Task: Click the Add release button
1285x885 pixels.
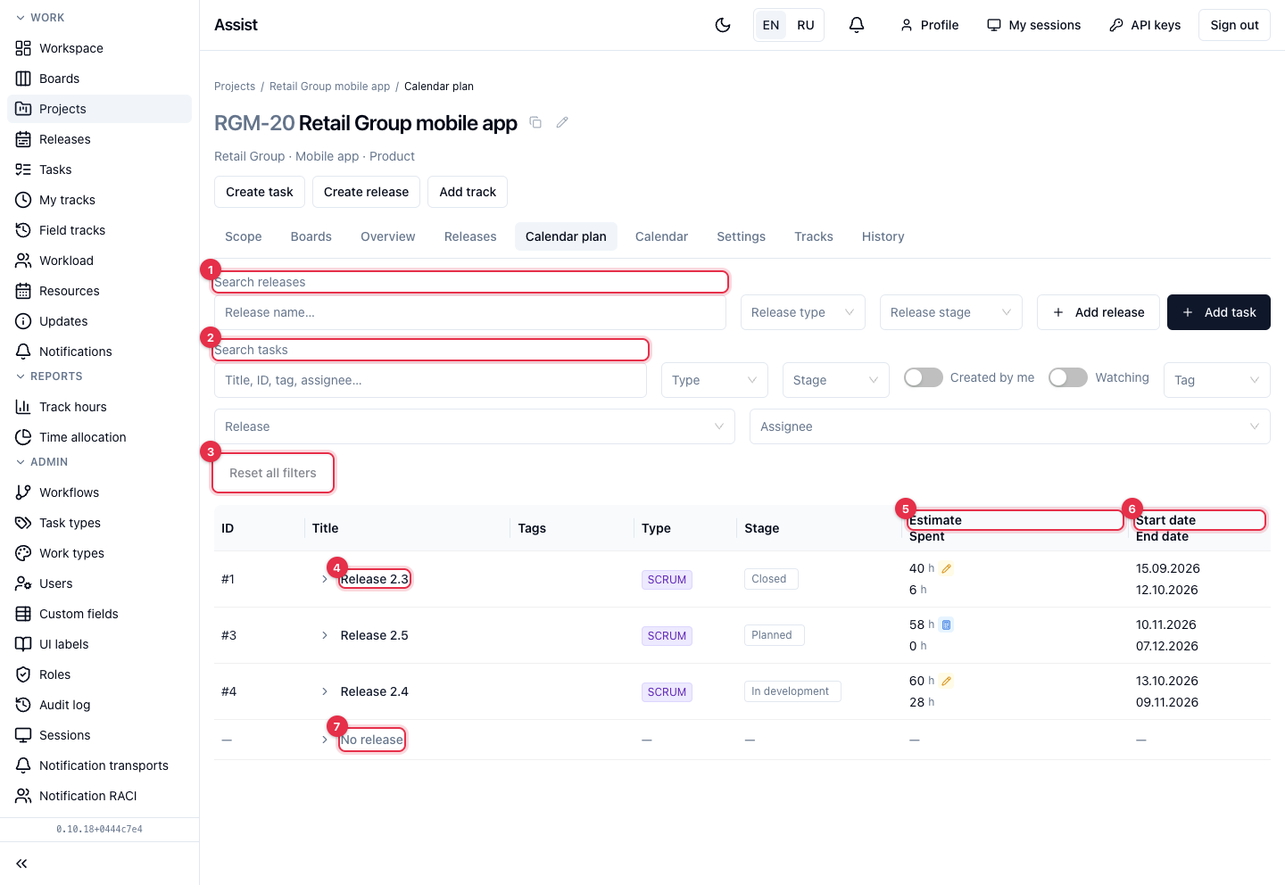Action: (1098, 312)
